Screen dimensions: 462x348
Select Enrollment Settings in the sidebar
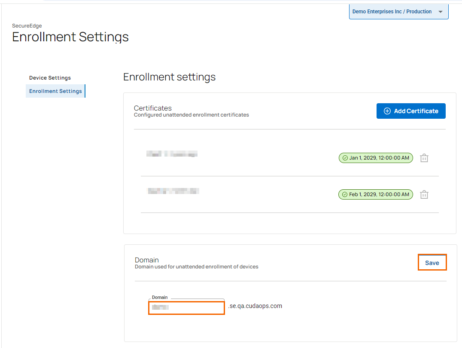pos(55,91)
